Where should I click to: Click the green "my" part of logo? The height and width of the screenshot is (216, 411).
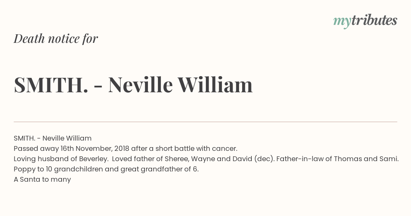pos(342,22)
